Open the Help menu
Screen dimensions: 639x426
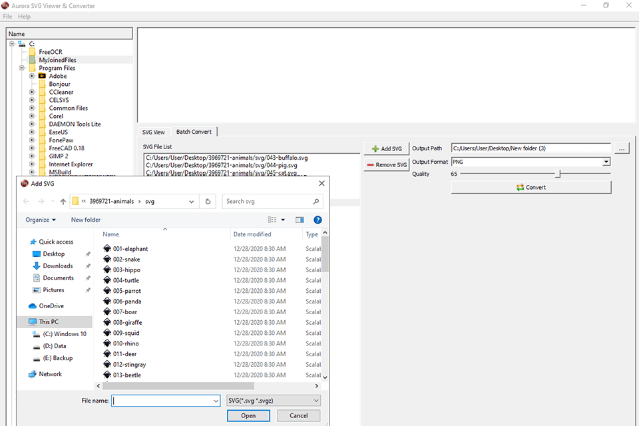pos(24,16)
